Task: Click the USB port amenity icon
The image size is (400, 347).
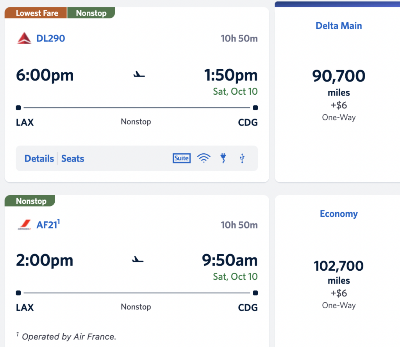Action: tap(242, 158)
